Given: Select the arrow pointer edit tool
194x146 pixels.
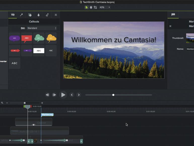Looking at the screenshot, I should tap(86, 7).
